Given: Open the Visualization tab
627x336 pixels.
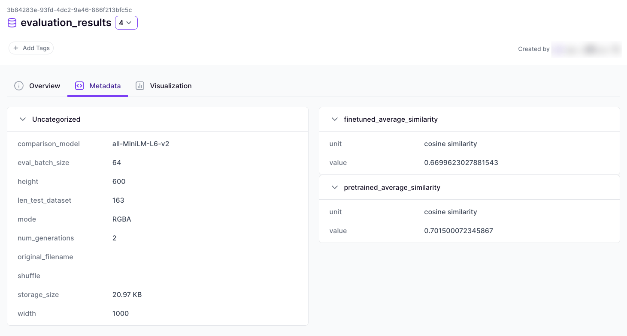Looking at the screenshot, I should click(170, 86).
